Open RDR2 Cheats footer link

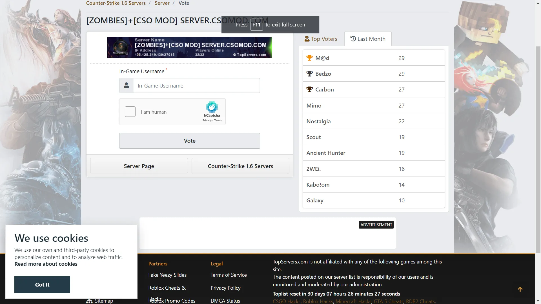click(x=420, y=301)
